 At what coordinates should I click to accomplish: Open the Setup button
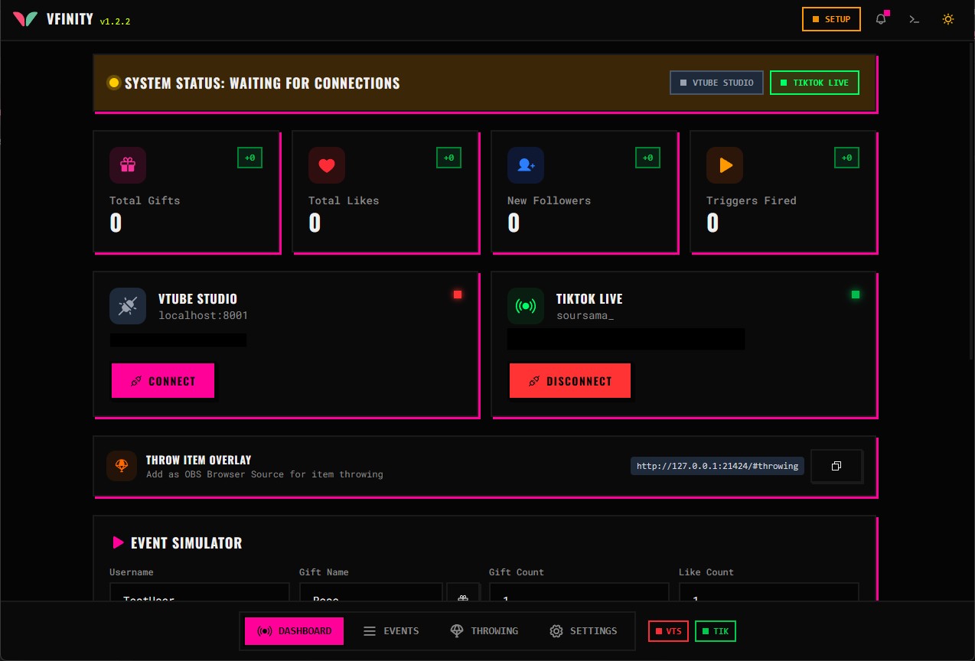pyautogui.click(x=831, y=19)
